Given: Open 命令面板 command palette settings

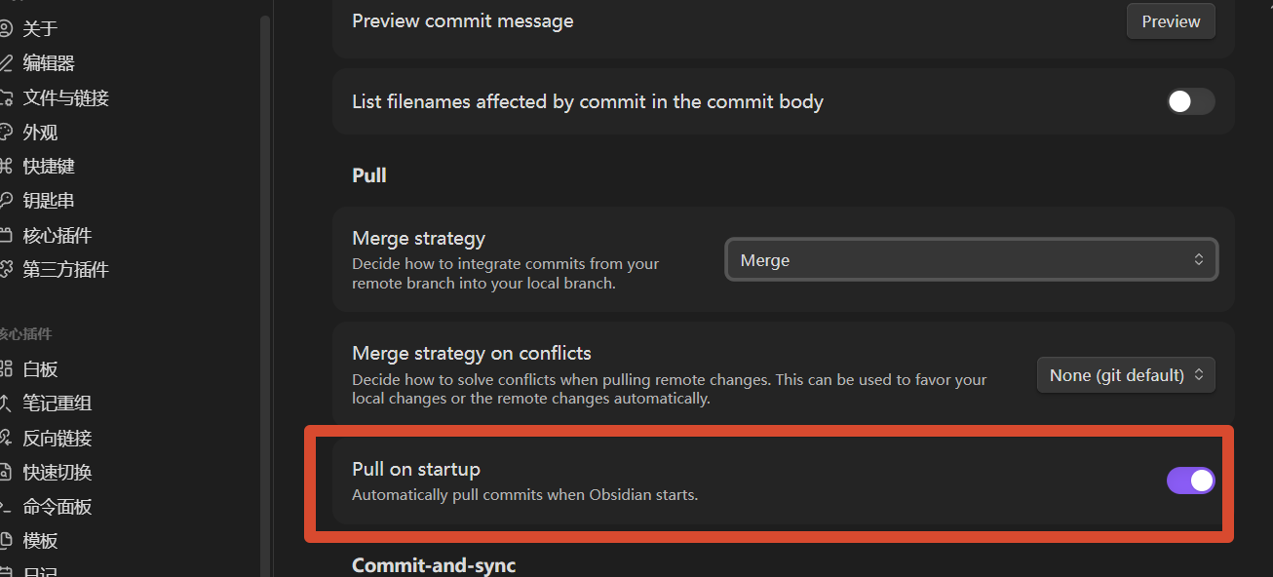Looking at the screenshot, I should [57, 507].
